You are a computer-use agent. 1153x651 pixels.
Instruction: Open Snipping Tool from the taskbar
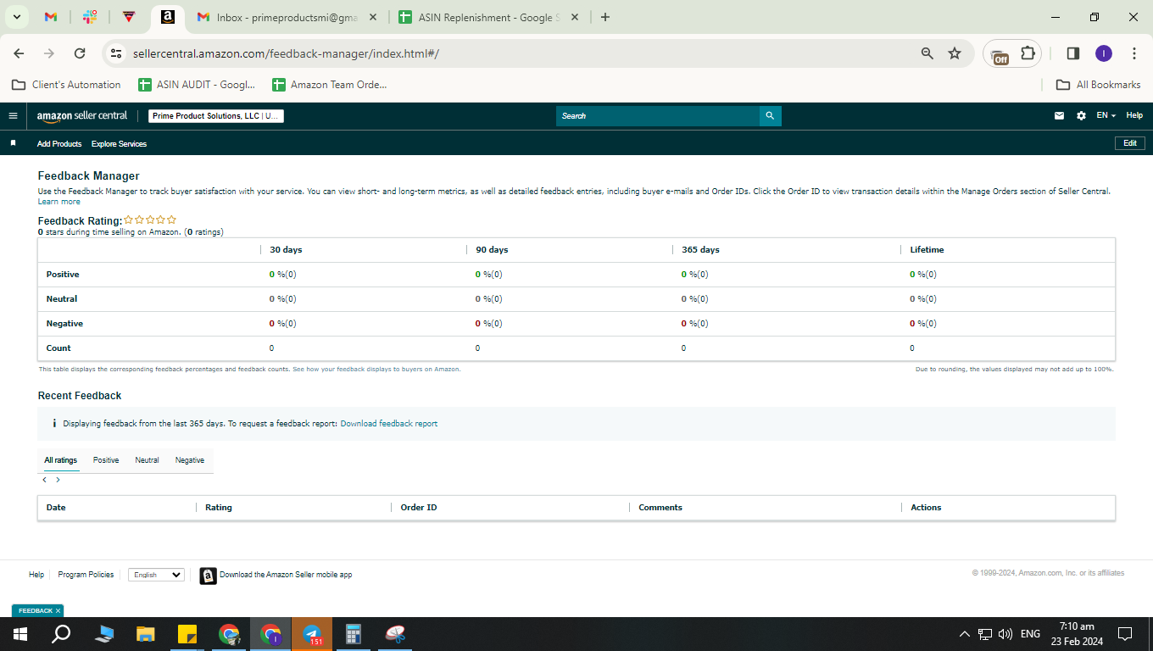[x=395, y=634]
